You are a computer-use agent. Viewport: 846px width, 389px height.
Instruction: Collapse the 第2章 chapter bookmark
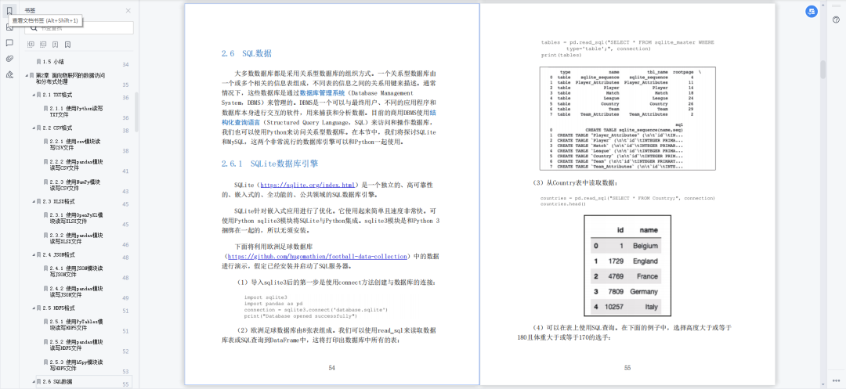click(27, 75)
